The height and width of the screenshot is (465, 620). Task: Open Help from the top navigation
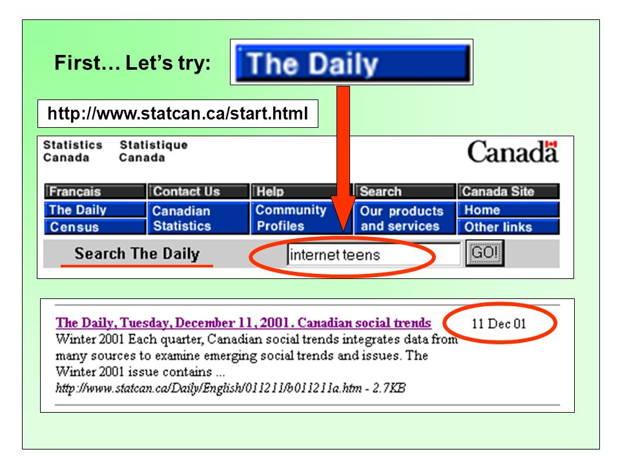click(x=302, y=191)
